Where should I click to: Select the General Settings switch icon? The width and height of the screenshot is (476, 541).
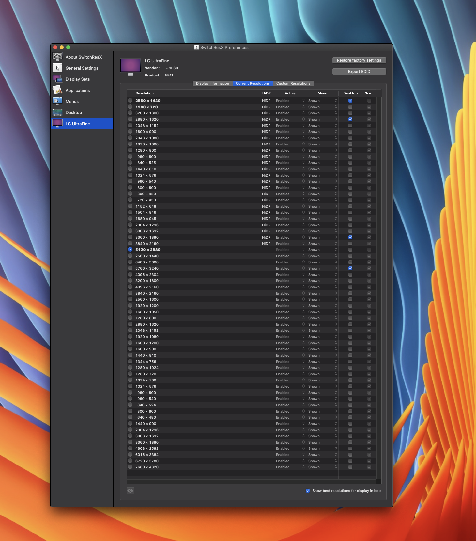[x=57, y=68]
